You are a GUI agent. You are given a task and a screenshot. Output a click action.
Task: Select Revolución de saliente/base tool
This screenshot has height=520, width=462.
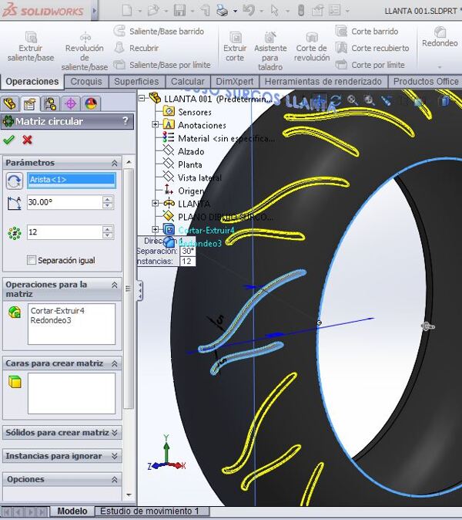tap(85, 52)
